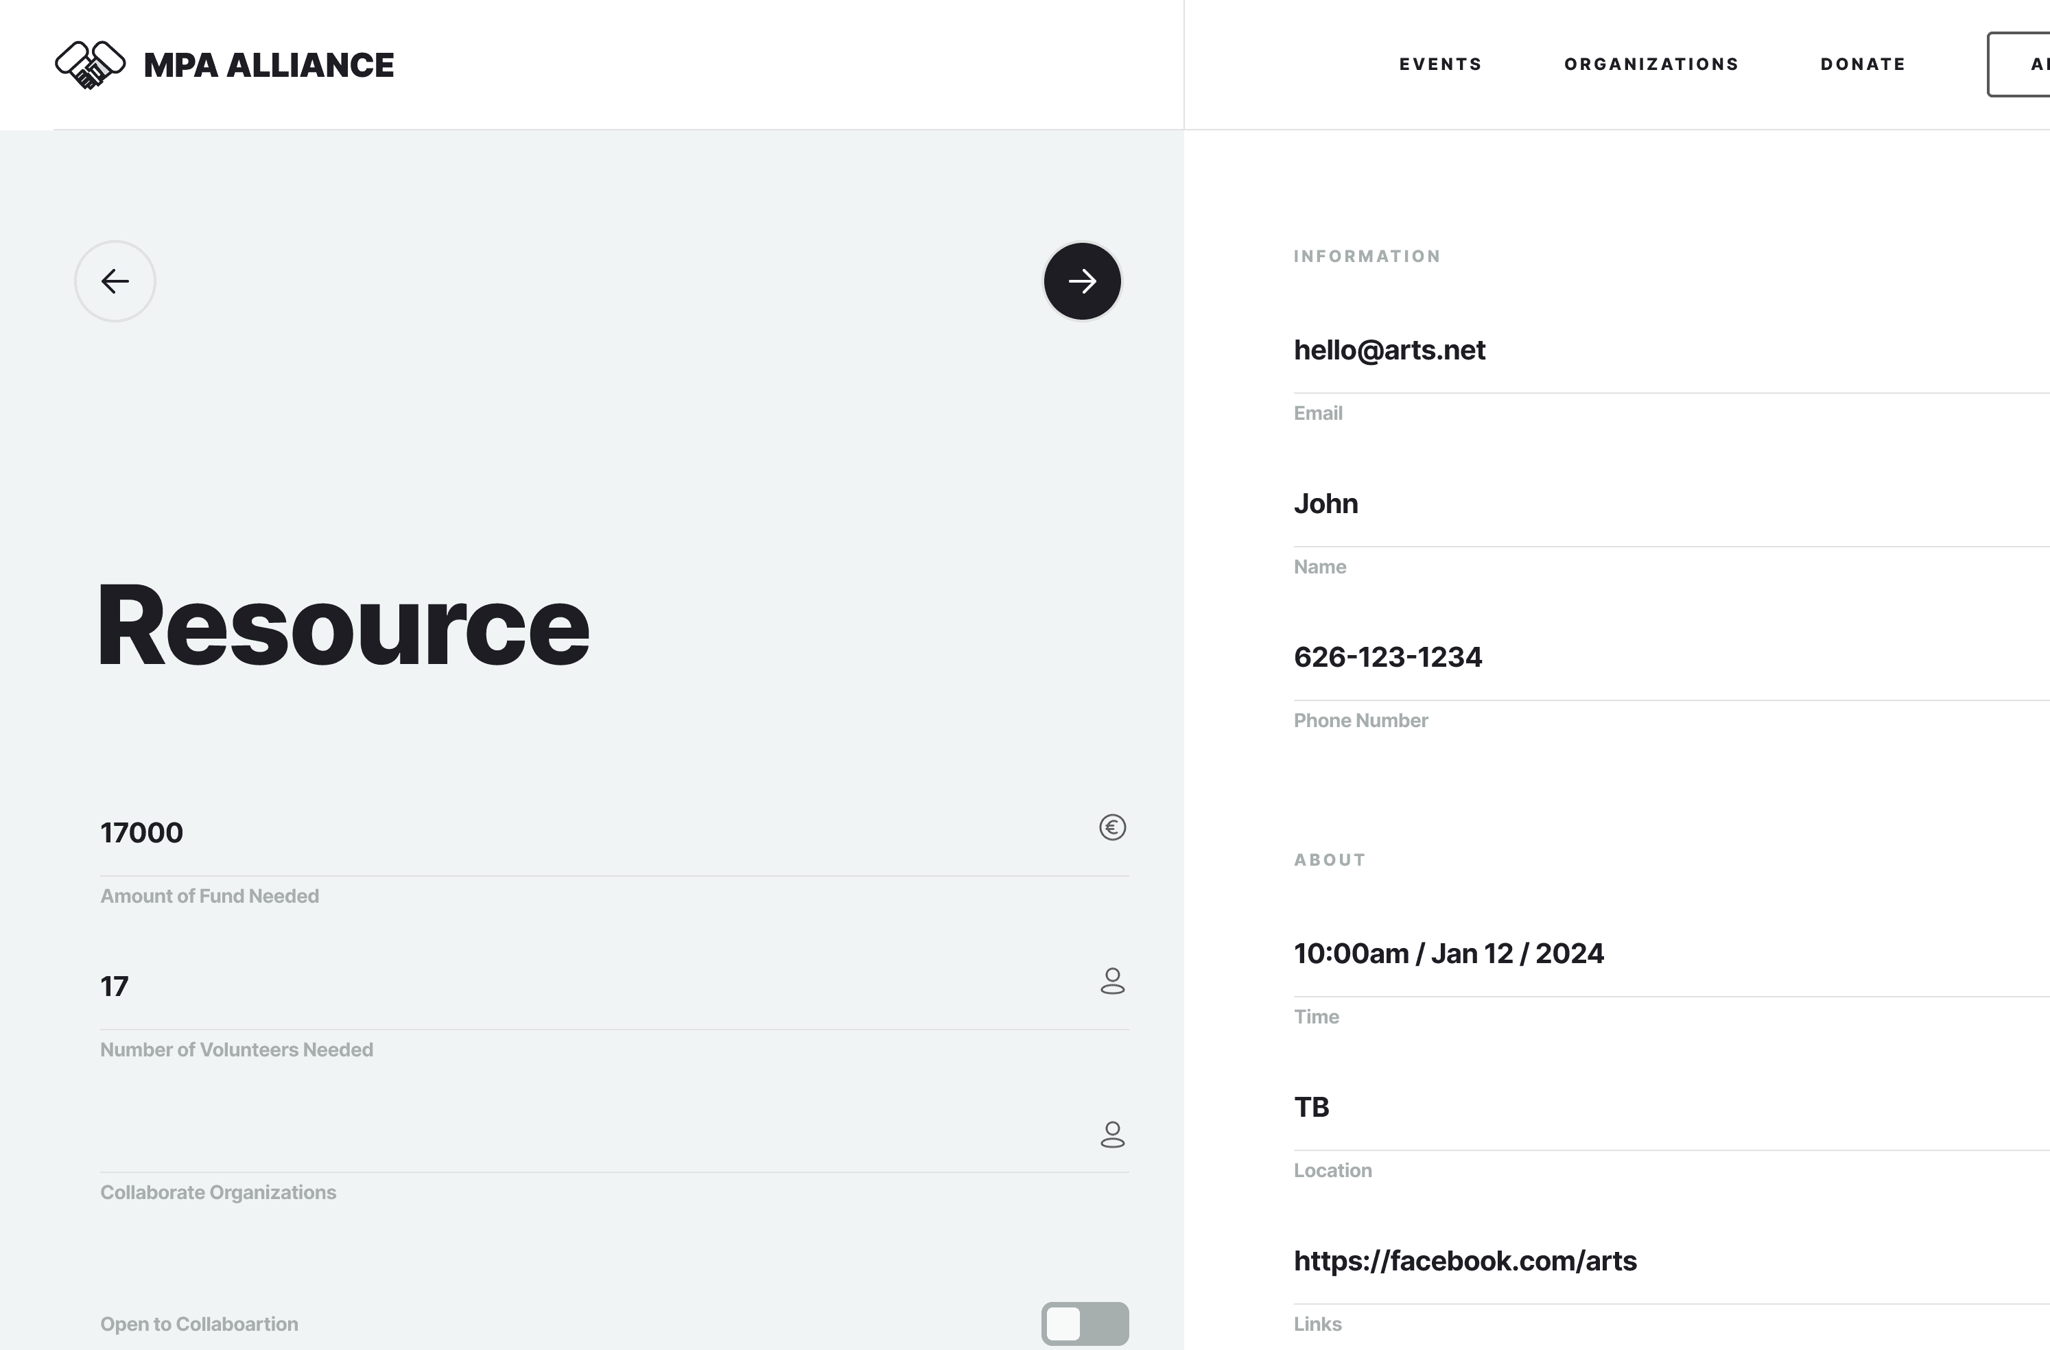Go to the Donate page
The image size is (2050, 1350).
[1862, 64]
